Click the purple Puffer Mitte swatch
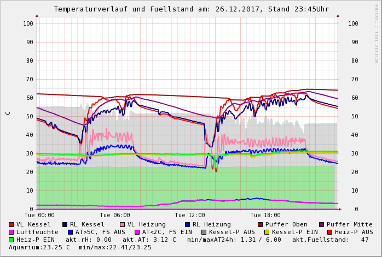382x257 pixels. [x=322, y=224]
